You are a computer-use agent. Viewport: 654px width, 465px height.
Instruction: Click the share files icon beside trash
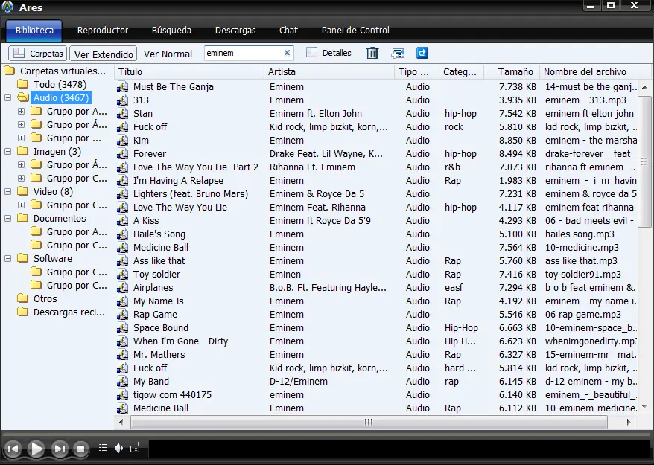tap(398, 53)
